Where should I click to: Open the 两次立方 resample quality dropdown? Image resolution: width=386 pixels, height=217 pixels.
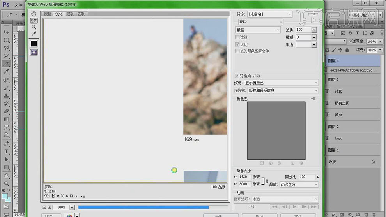(299, 185)
